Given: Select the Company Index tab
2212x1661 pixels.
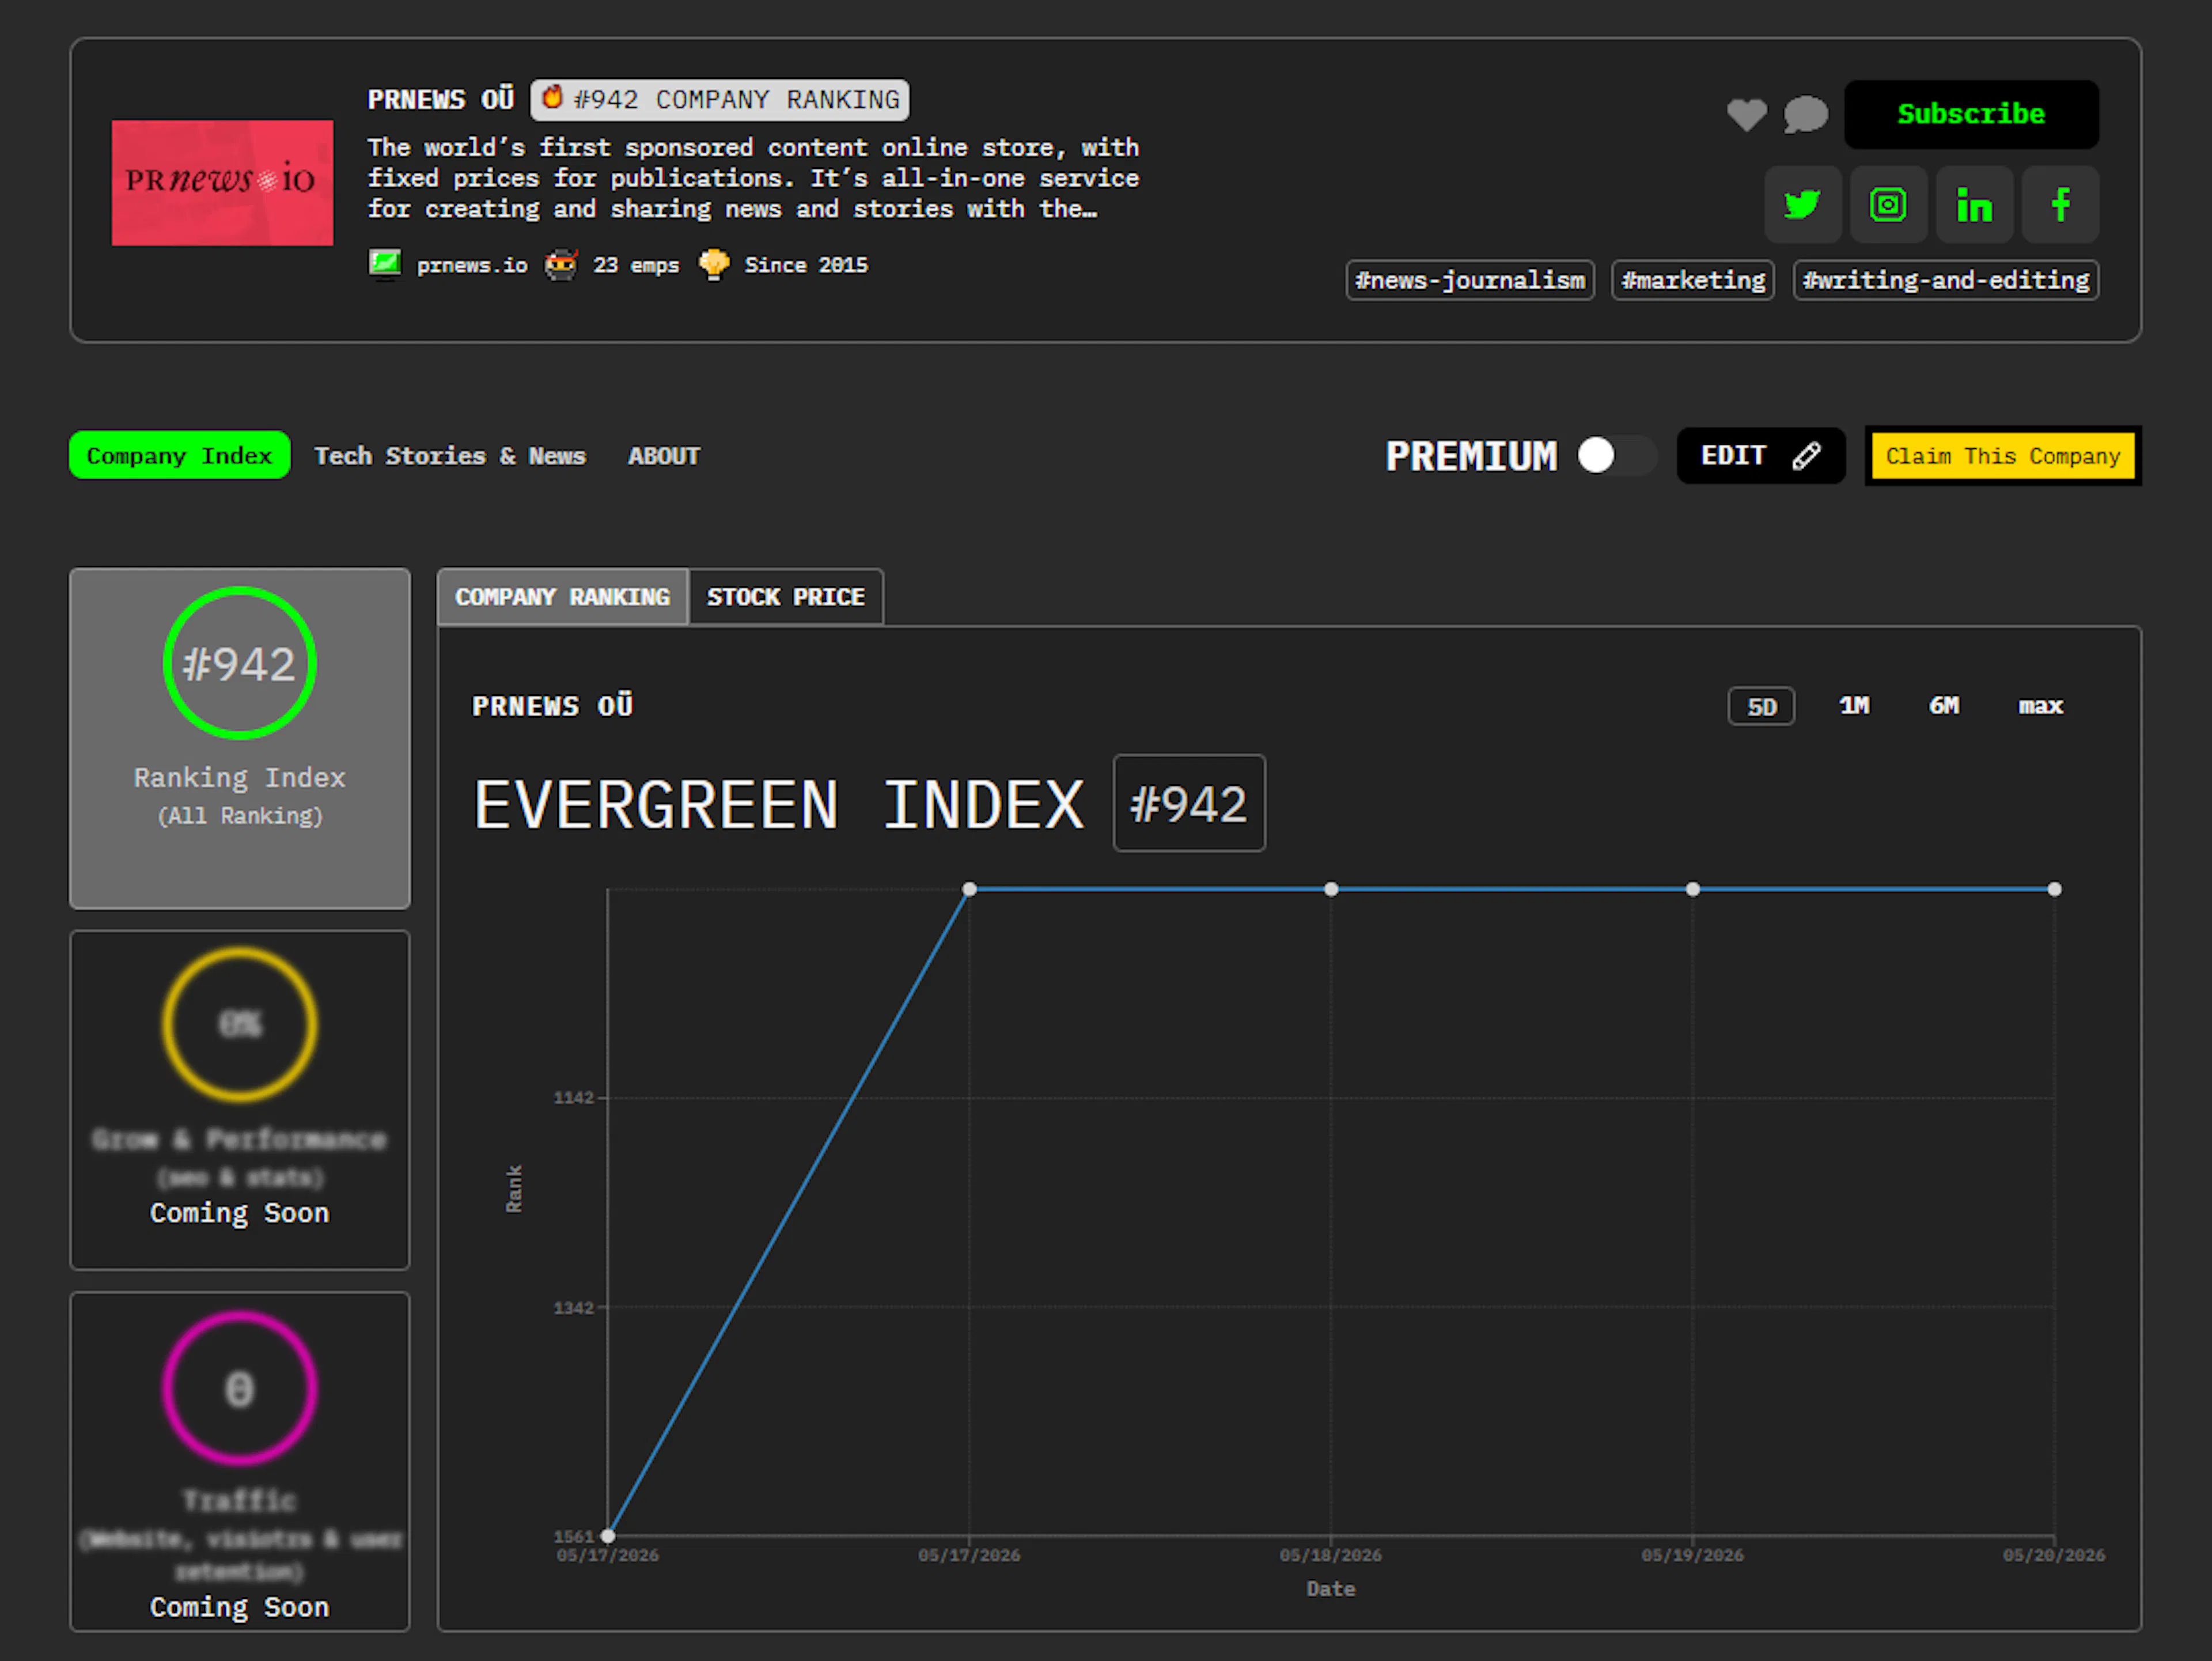Looking at the screenshot, I should pyautogui.click(x=180, y=456).
